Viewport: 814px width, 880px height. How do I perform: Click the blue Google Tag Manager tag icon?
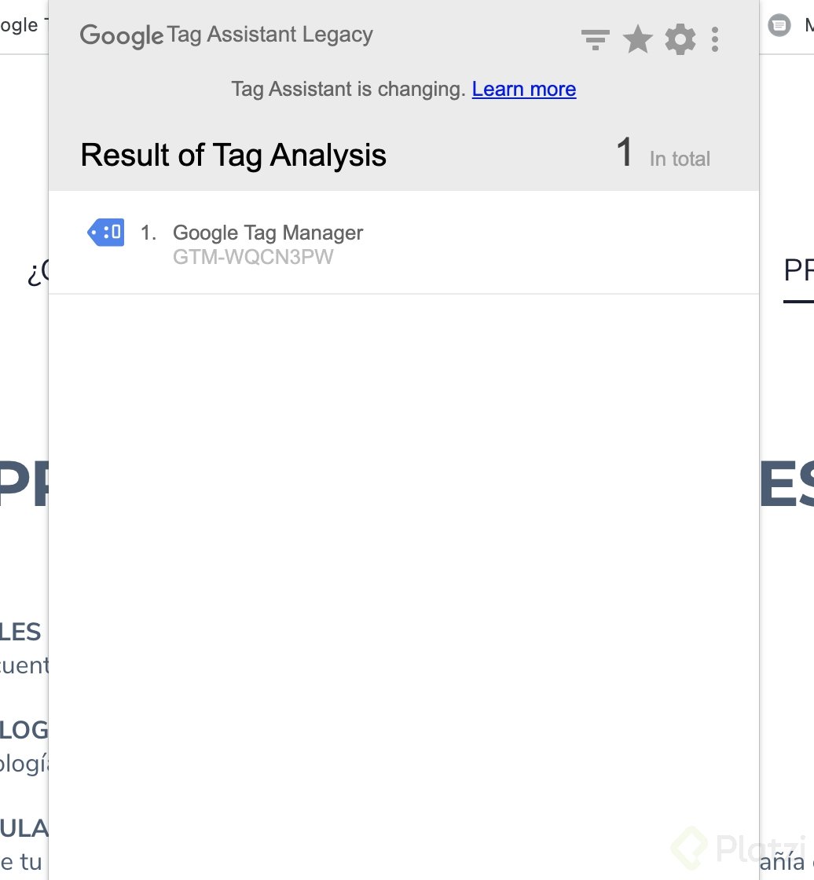tap(105, 233)
